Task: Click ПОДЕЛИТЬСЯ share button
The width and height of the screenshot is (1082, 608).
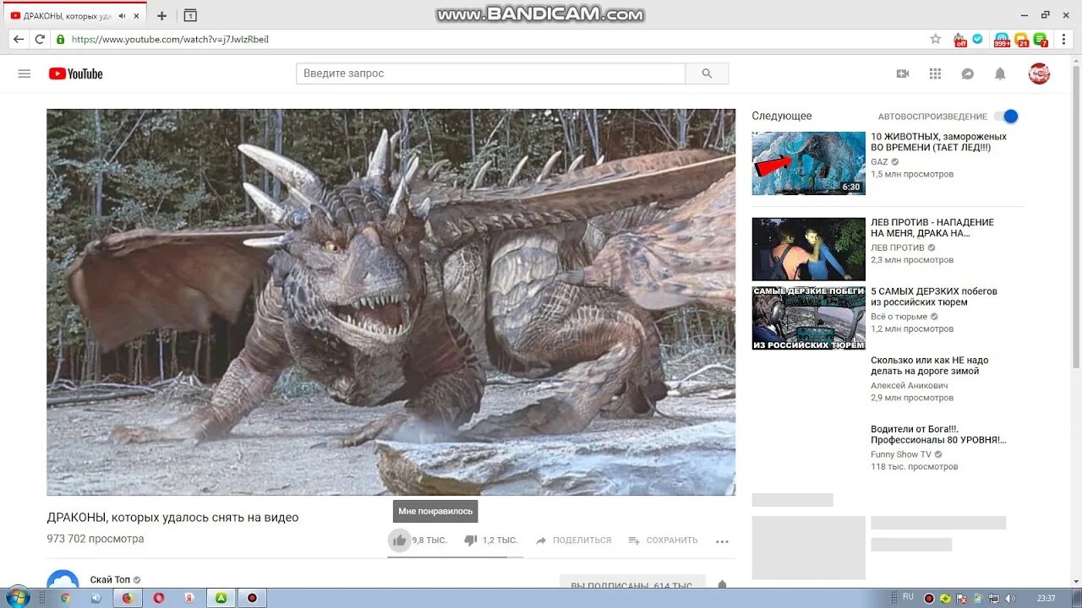Action: tap(573, 540)
